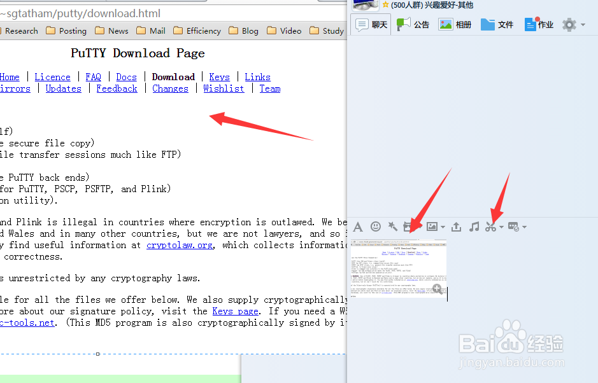Open the Video bookmarks folder
The image size is (598, 383).
284,31
